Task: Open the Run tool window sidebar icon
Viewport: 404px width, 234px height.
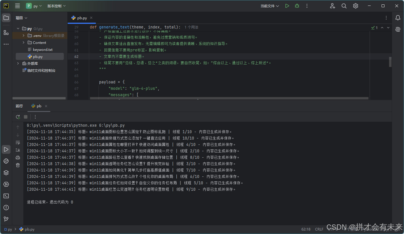Action: pyautogui.click(x=6, y=149)
